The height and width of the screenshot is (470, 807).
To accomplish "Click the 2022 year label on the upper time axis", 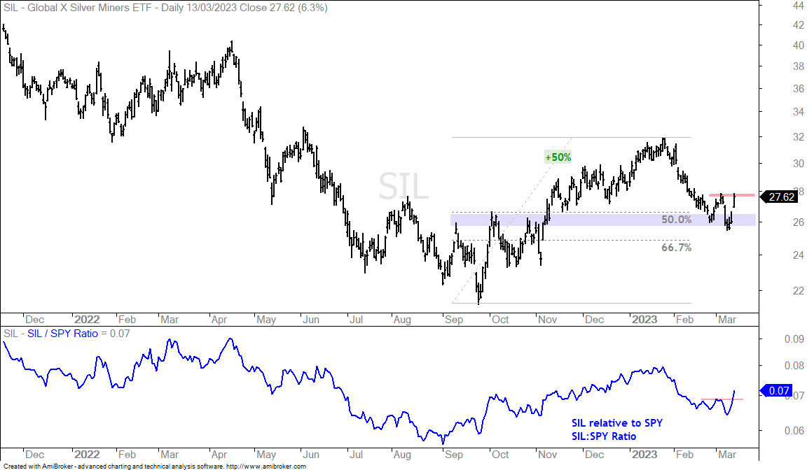I will (x=87, y=320).
